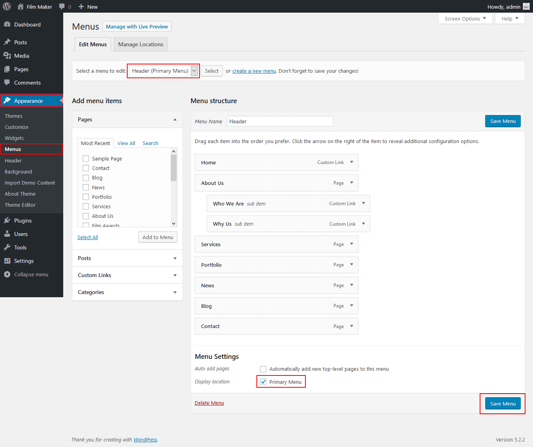533x447 pixels.
Task: Tick the News page checkbox
Action: point(86,187)
